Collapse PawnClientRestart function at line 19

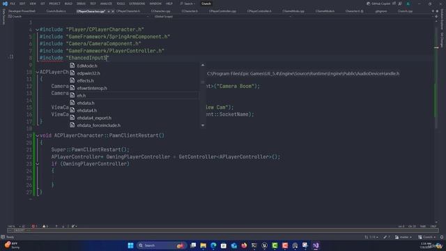tap(37, 136)
